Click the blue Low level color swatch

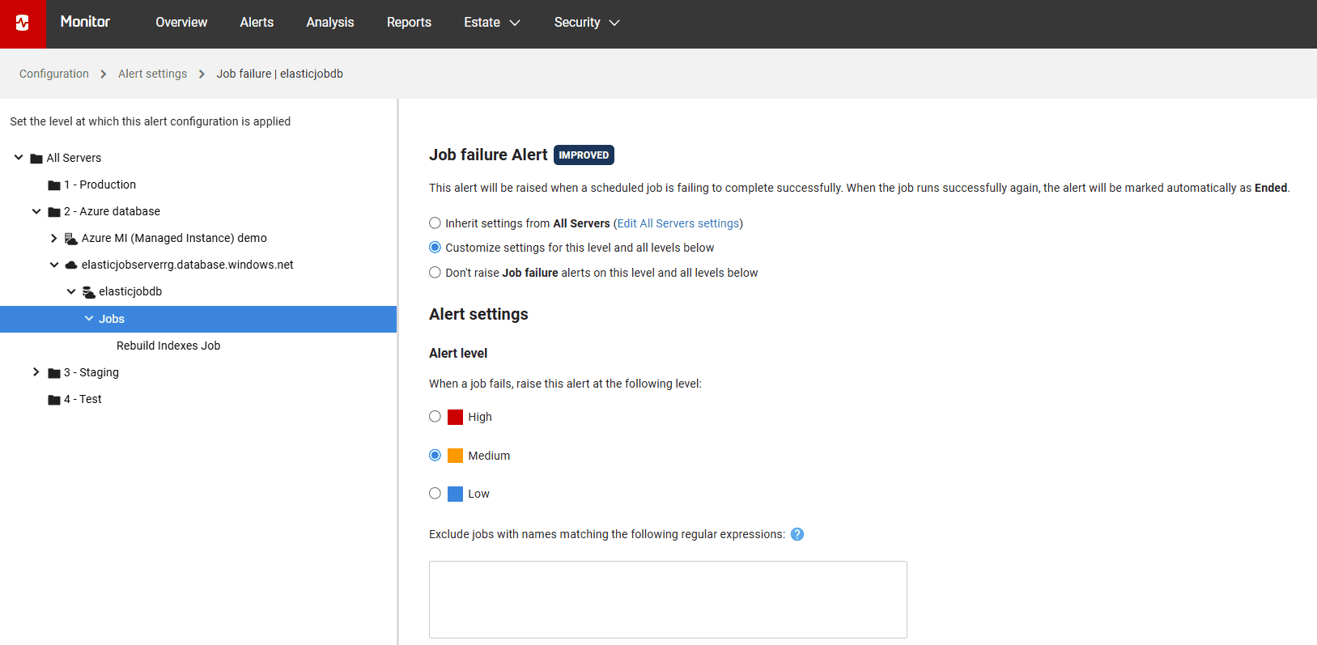click(x=456, y=494)
